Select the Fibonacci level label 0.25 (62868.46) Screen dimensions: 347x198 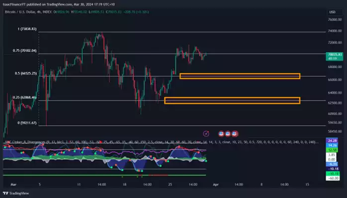(x=24, y=98)
